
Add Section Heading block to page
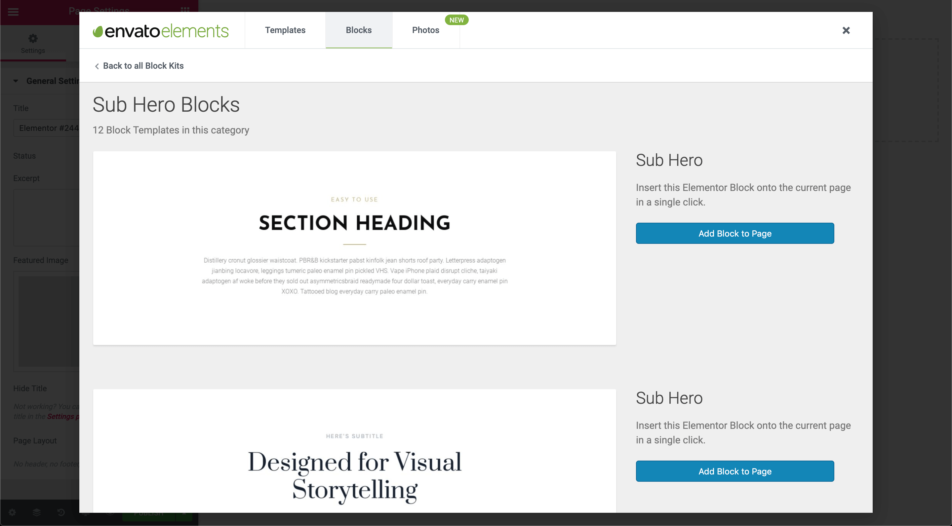coord(734,234)
